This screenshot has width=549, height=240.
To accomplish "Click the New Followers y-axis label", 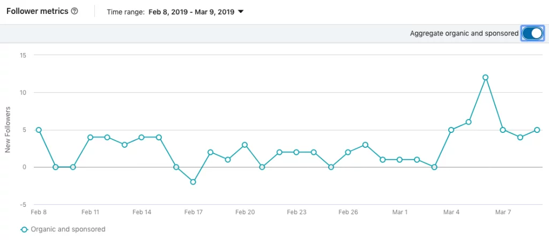I will coord(8,129).
